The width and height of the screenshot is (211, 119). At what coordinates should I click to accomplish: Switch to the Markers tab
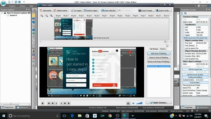point(163,49)
